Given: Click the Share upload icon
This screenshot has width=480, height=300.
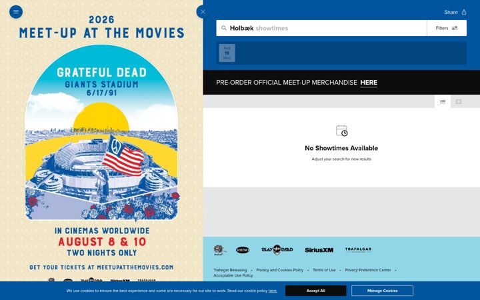Looking at the screenshot, I should [x=464, y=12].
